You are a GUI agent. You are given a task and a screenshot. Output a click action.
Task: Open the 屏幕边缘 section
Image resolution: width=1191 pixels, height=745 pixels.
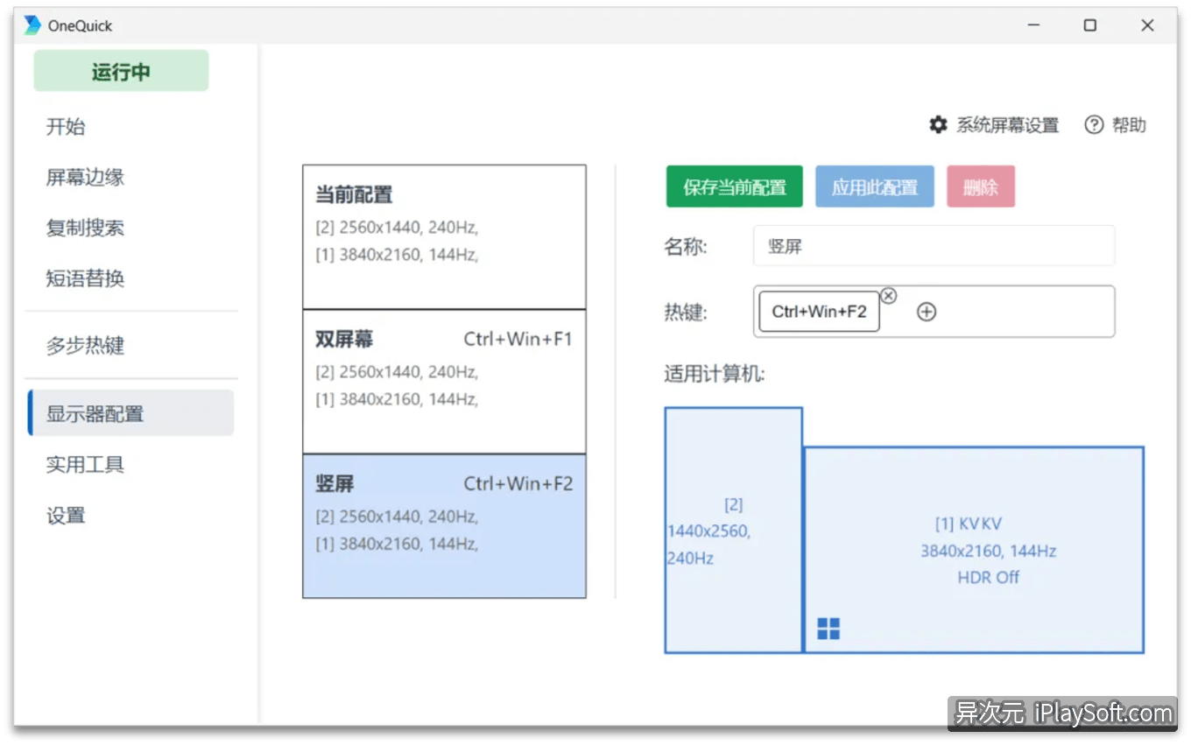pos(84,177)
